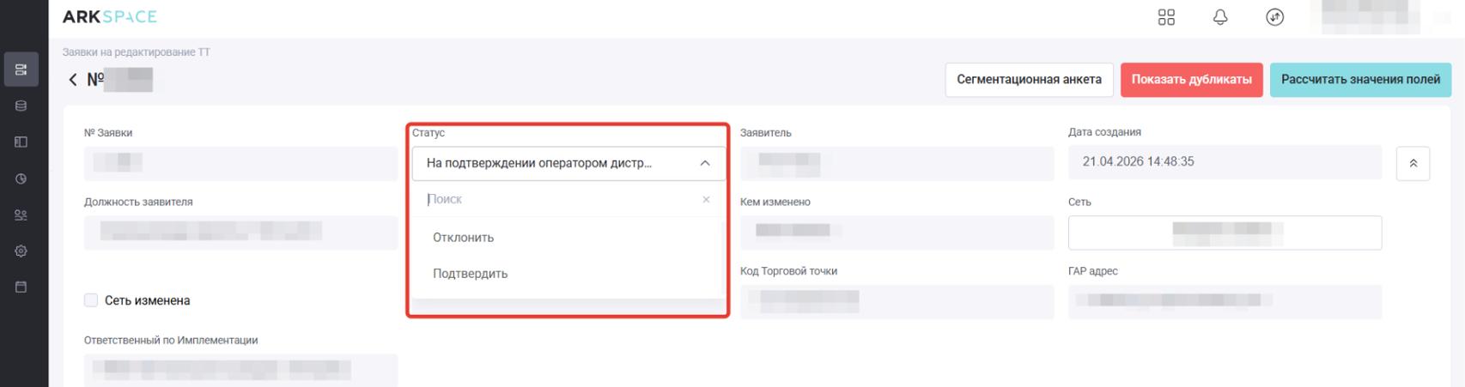Click the "Показать дубликаты" button
Image resolution: width=1465 pixels, height=387 pixels.
[1191, 80]
